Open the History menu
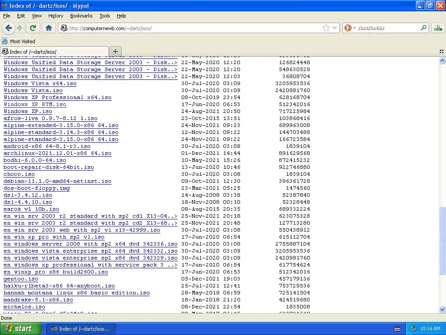Image resolution: width=446 pixels, height=335 pixels. pyautogui.click(x=55, y=16)
